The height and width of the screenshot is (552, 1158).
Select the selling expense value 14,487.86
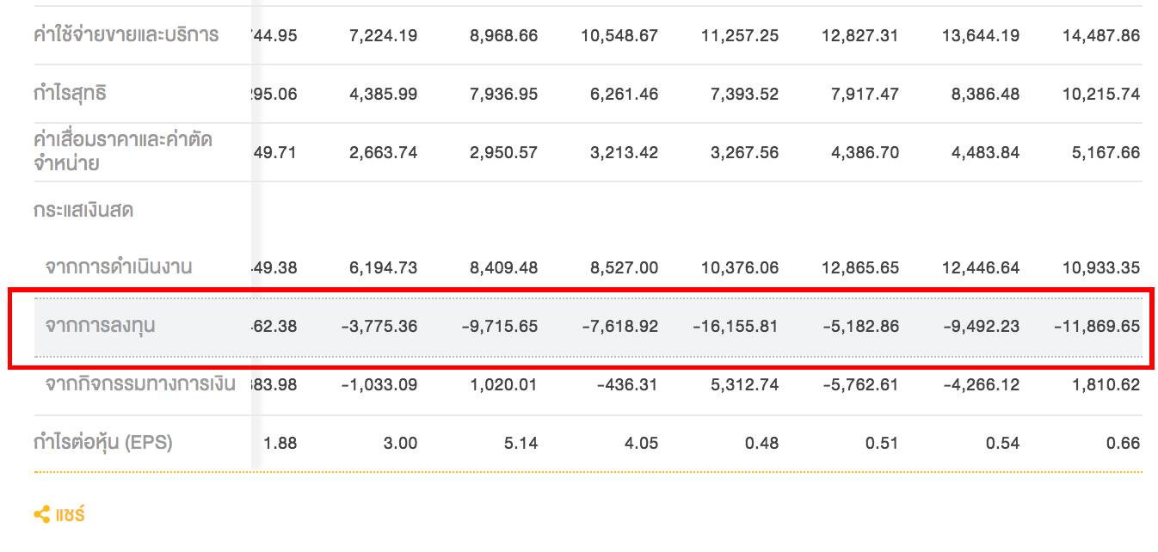1100,35
